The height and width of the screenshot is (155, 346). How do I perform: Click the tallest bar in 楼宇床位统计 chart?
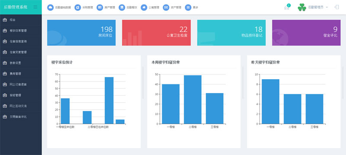tap(109, 100)
